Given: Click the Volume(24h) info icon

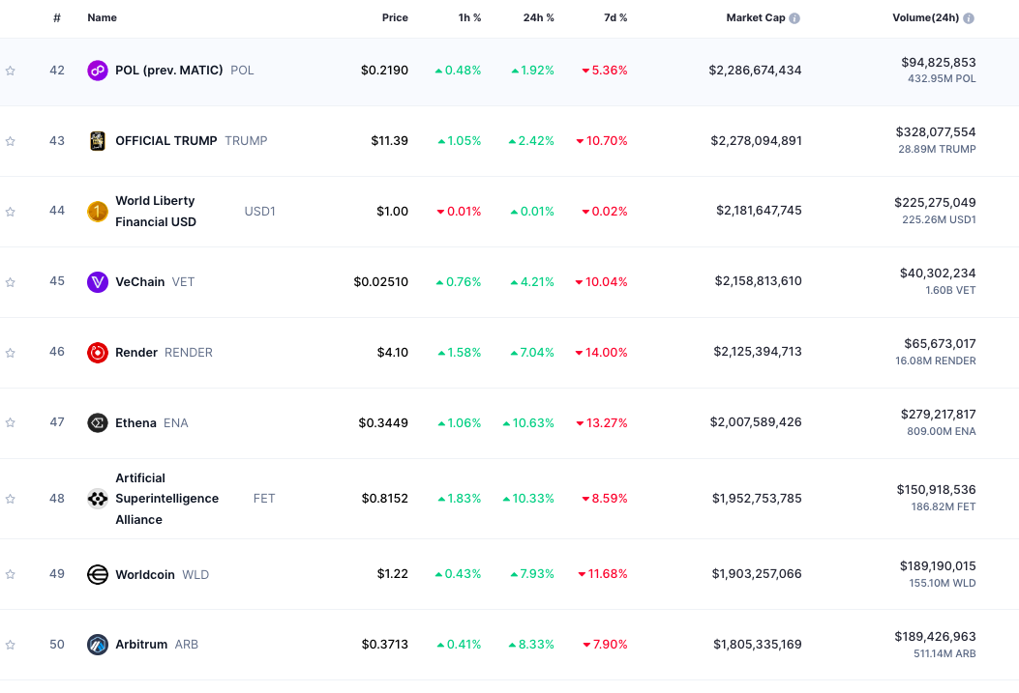Looking at the screenshot, I should [x=969, y=18].
